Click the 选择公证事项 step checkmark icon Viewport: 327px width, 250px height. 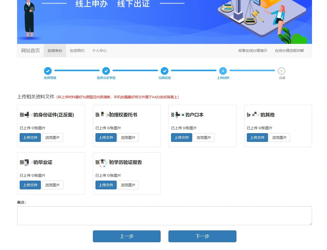pos(106,71)
